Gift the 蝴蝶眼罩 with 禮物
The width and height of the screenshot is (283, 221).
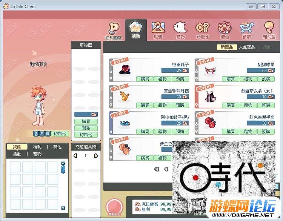(x=248, y=79)
